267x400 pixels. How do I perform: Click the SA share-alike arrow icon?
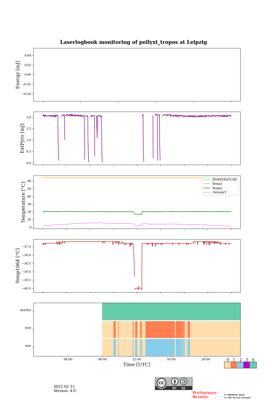(184, 382)
